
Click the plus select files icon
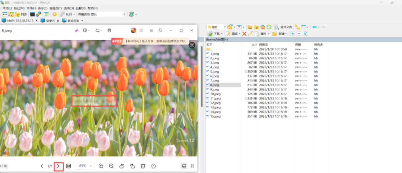pyautogui.click(x=293, y=33)
